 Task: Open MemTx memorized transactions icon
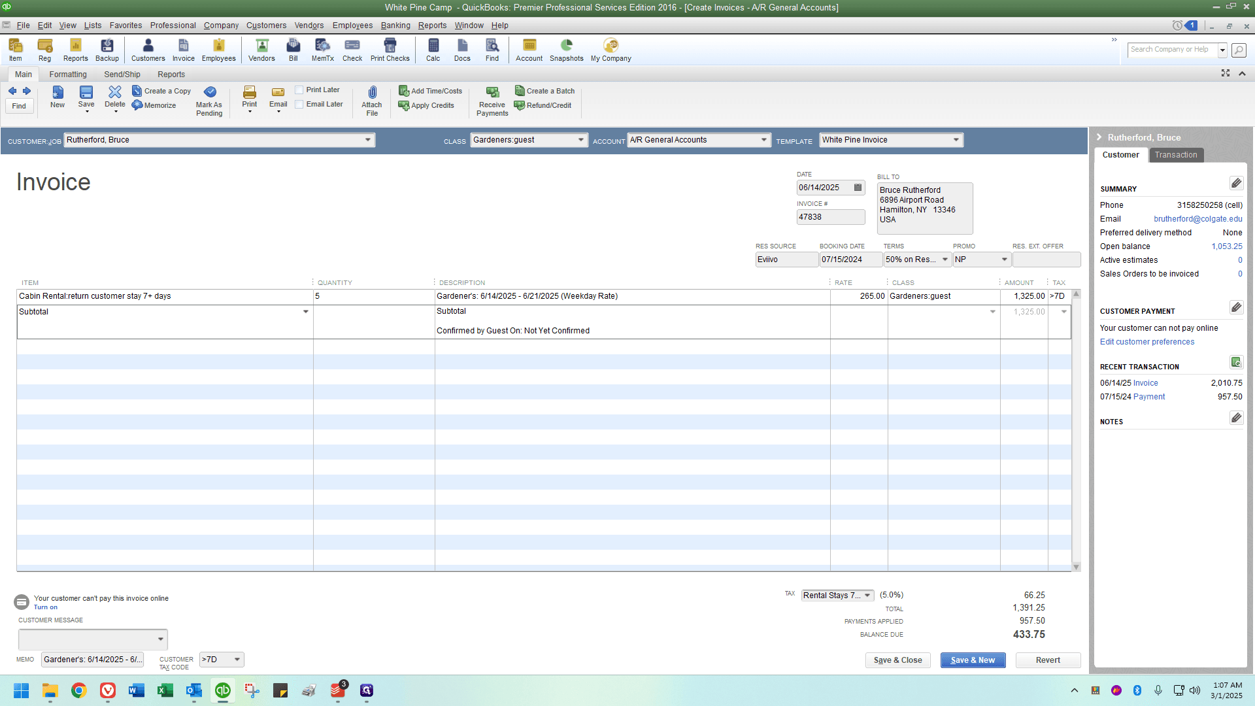click(322, 50)
